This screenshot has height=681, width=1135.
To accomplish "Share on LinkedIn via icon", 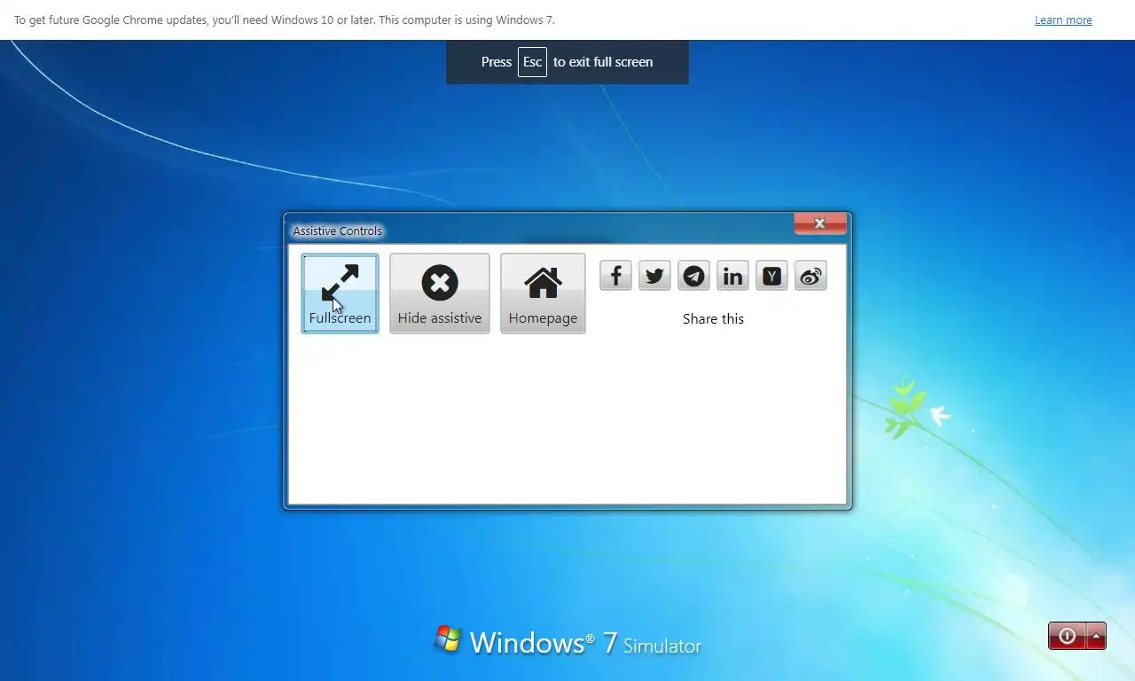I will click(x=732, y=276).
